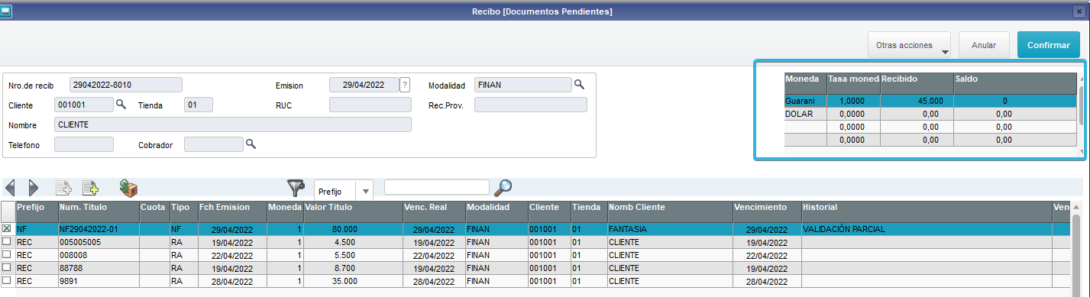The width and height of the screenshot is (1090, 297).
Task: Open the Cliente lookup magnifier
Action: (x=120, y=105)
